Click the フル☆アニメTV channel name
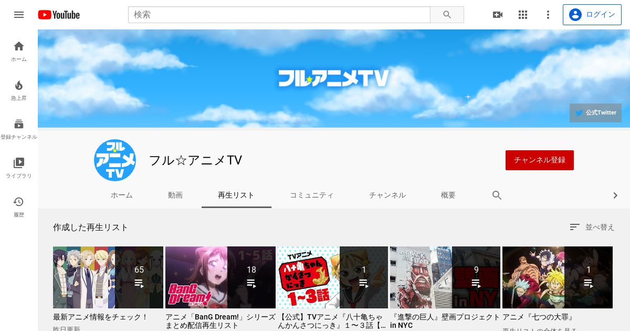 point(195,160)
